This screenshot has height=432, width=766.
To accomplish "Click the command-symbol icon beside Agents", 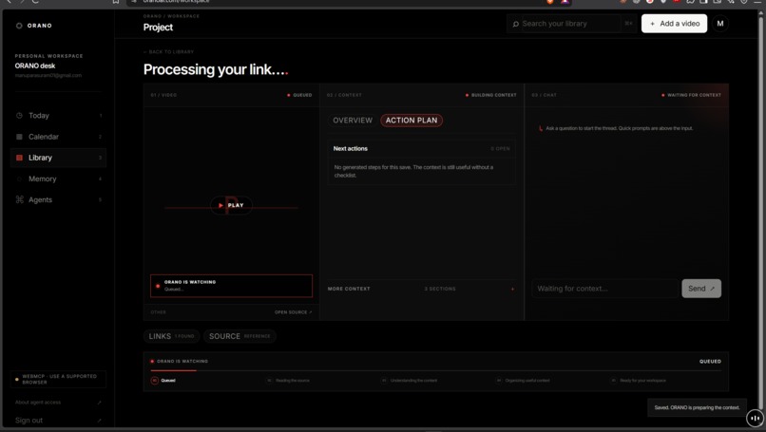I will (x=20, y=199).
